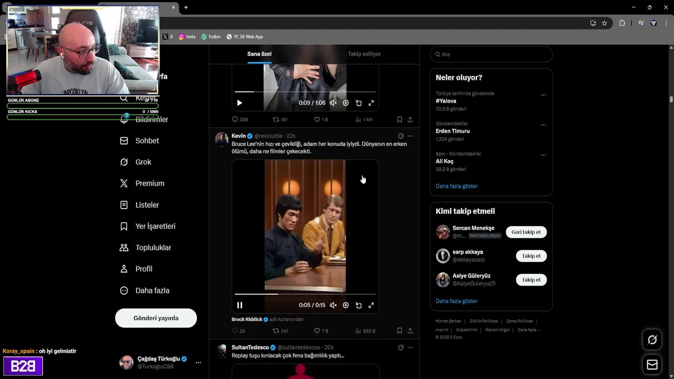Ask Grok about SultanTedesco's post
The height and width of the screenshot is (379, 674).
tap(401, 347)
